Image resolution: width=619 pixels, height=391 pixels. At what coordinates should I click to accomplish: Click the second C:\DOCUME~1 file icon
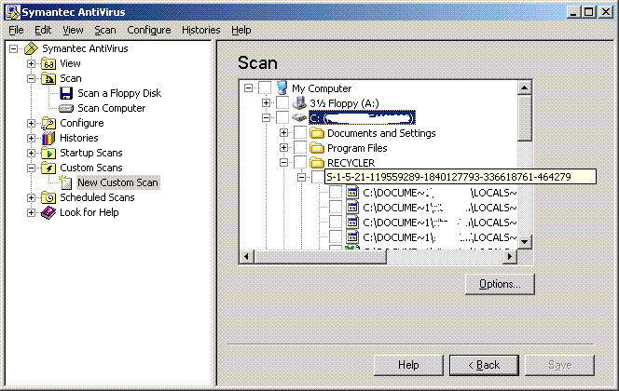tap(352, 208)
